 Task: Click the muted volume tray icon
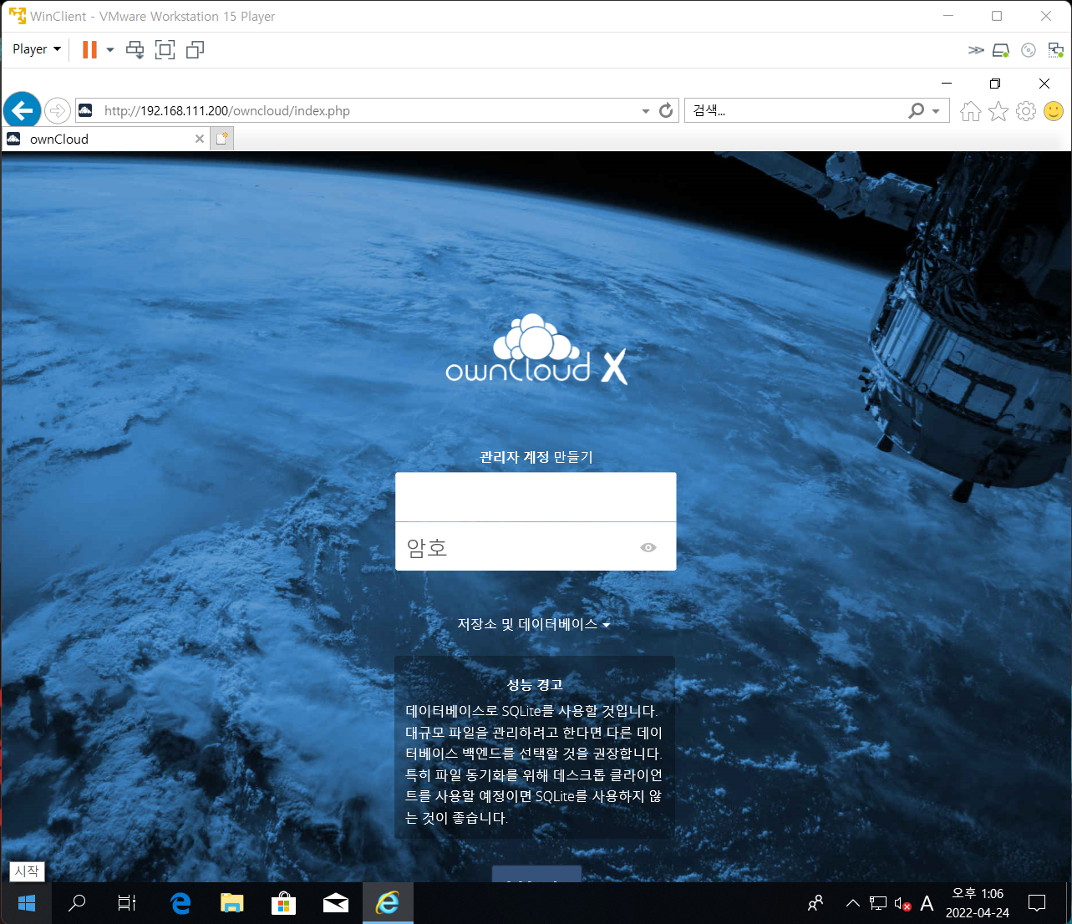click(x=902, y=903)
